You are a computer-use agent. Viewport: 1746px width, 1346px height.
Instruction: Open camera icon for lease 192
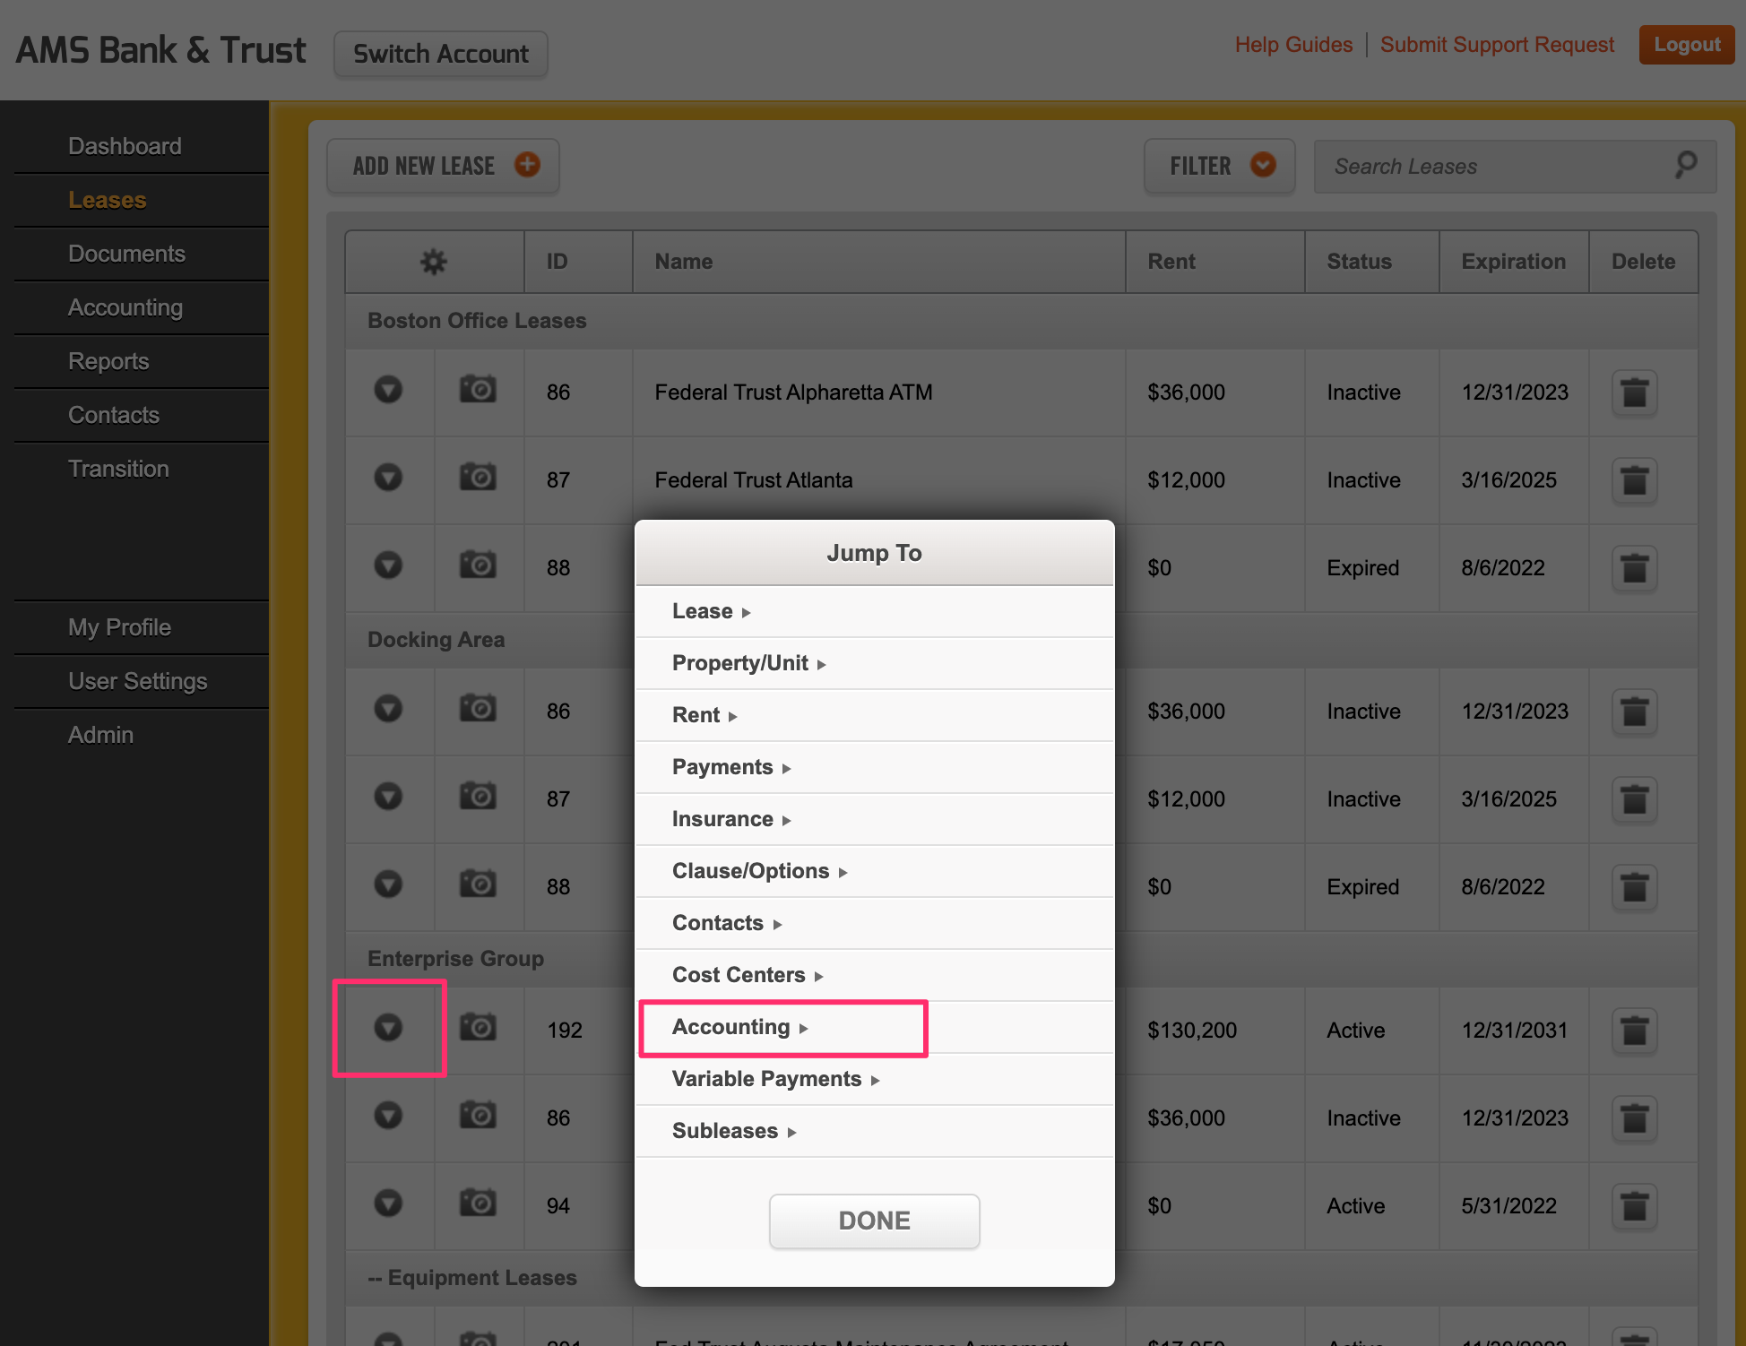[x=478, y=1027]
